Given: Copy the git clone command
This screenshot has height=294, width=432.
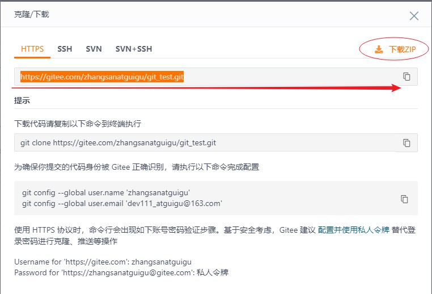Looking at the screenshot, I should [406, 142].
